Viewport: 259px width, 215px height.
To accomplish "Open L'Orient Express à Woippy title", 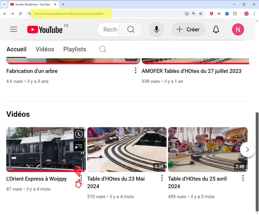I will 36,179.
